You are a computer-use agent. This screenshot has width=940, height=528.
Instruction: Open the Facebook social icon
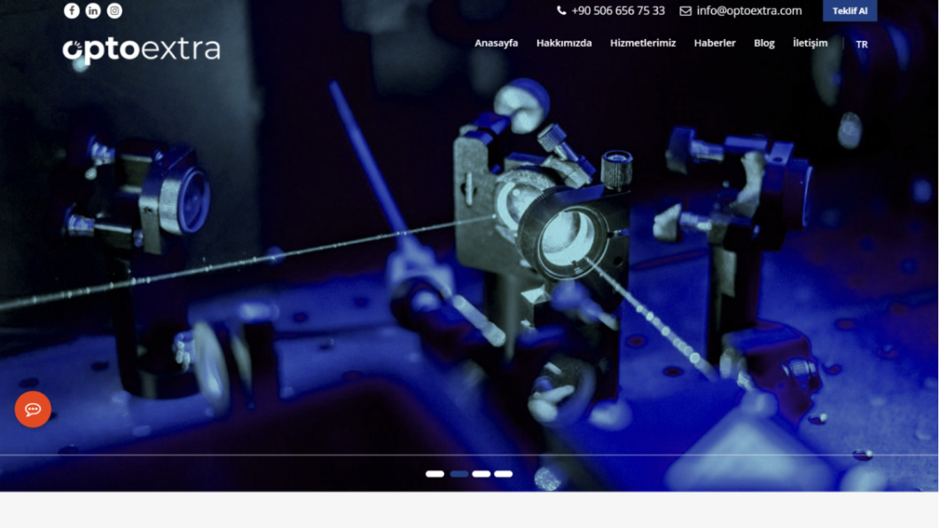pyautogui.click(x=72, y=11)
